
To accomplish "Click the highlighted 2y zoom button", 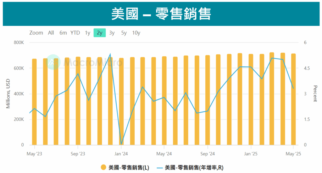I will 100,33.
